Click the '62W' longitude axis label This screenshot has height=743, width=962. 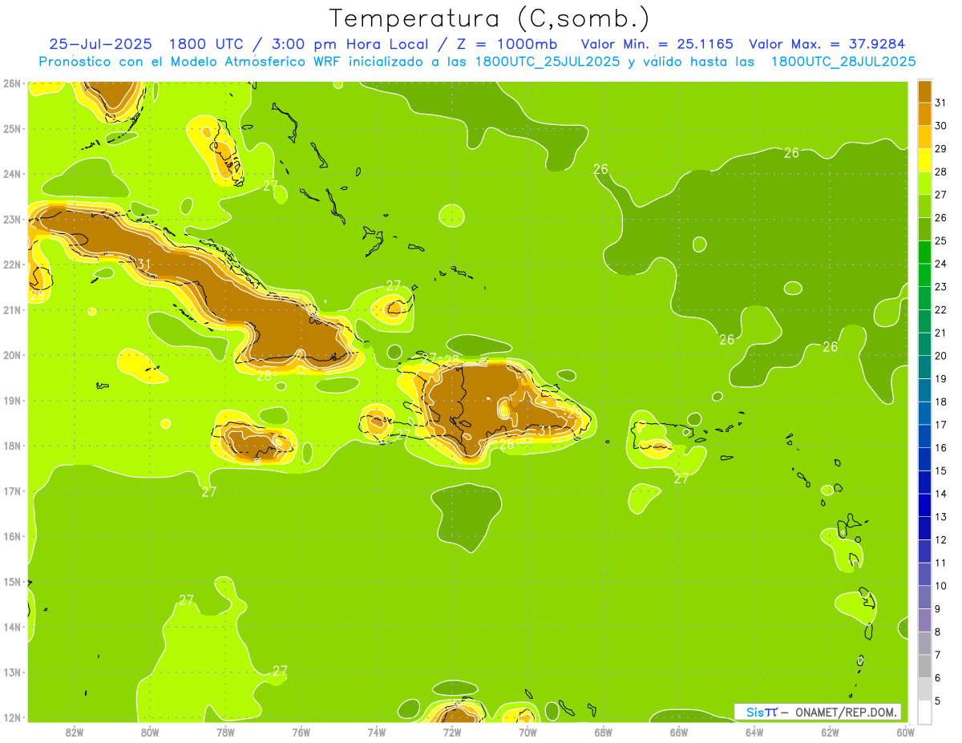click(x=830, y=732)
